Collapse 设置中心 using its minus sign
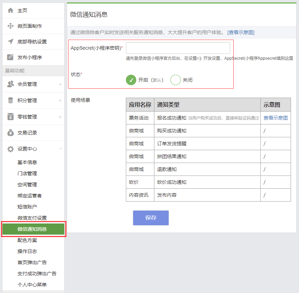This screenshot has width=299, height=293. tap(60, 149)
